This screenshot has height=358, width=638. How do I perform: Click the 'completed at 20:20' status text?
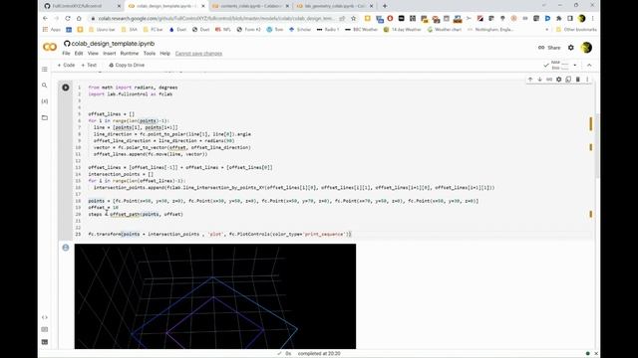tap(319, 354)
